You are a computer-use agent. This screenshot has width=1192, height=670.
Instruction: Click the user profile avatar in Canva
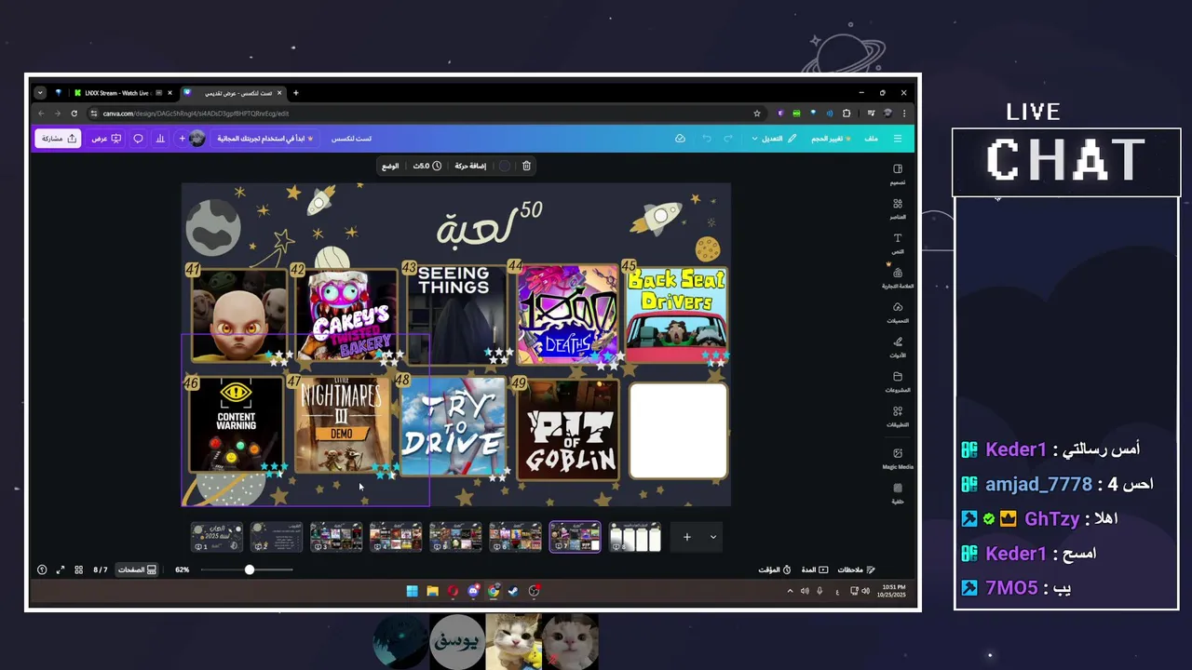196,139
